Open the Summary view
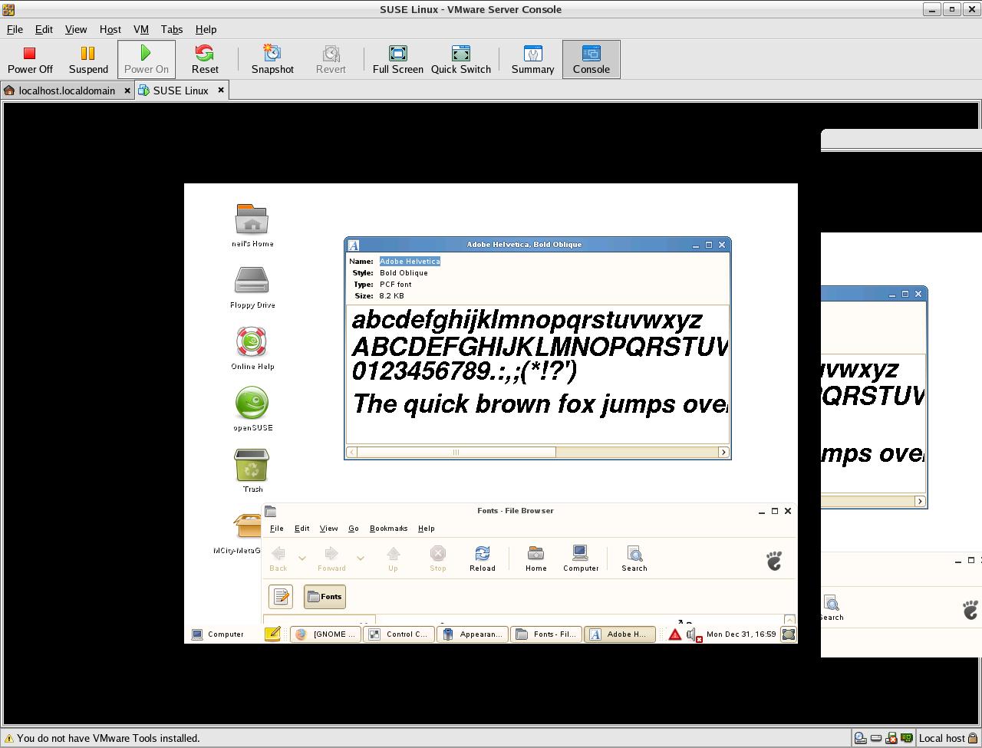 coord(532,59)
